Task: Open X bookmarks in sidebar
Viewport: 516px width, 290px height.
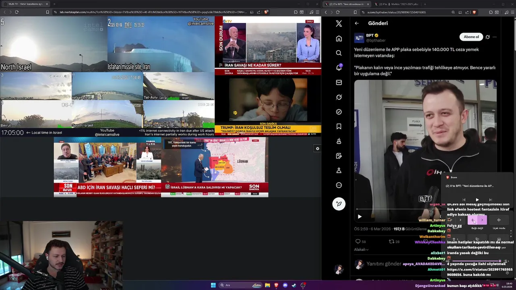Action: (x=339, y=126)
